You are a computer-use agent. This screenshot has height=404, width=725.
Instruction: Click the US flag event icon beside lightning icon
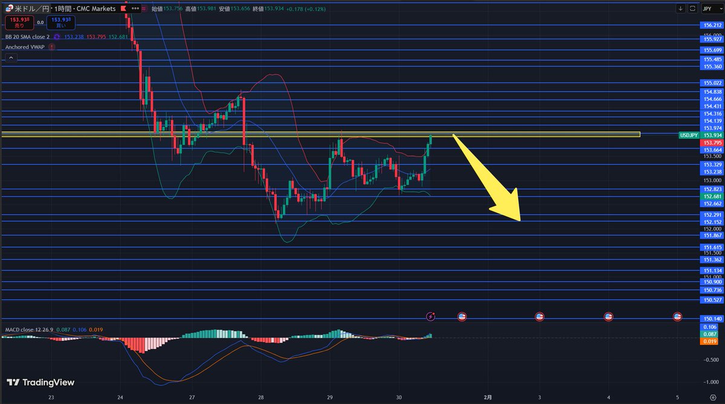pyautogui.click(x=462, y=316)
